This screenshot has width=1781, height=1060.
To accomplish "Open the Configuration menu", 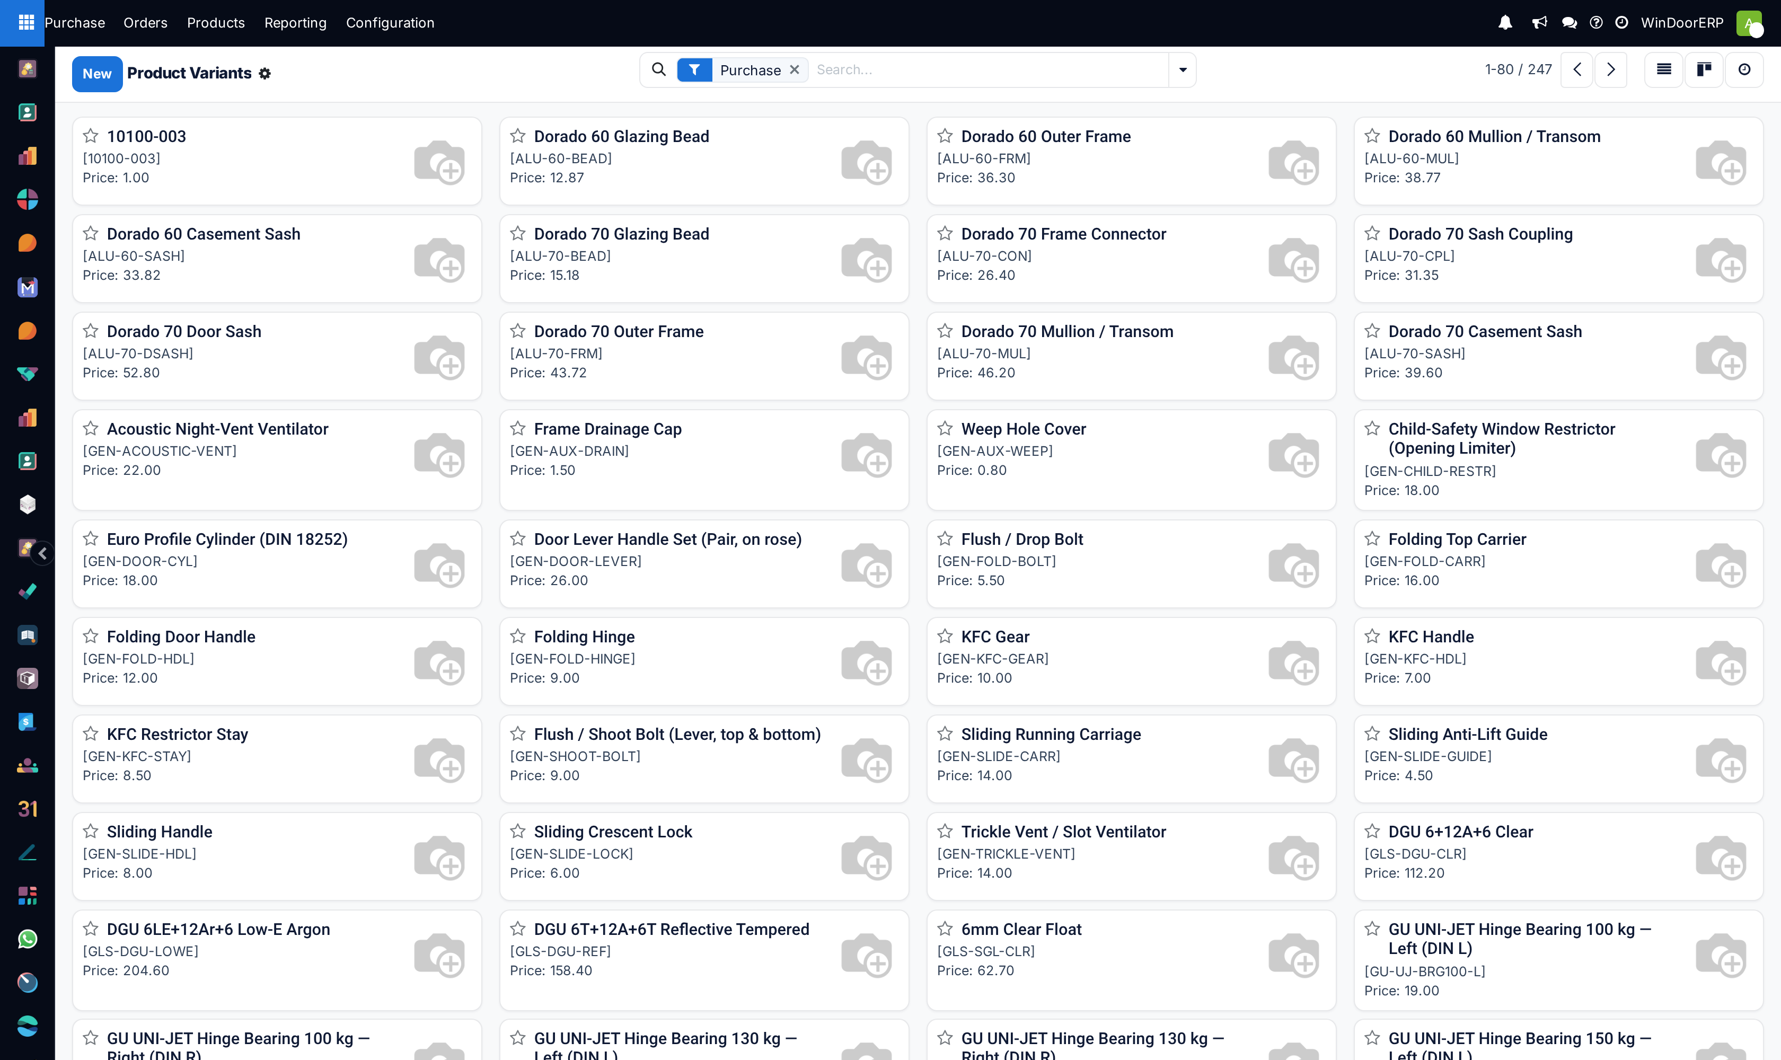I will 390,23.
